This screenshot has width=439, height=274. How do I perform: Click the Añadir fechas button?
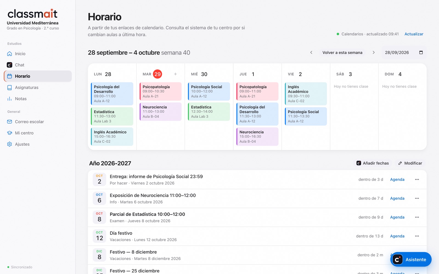tap(373, 163)
